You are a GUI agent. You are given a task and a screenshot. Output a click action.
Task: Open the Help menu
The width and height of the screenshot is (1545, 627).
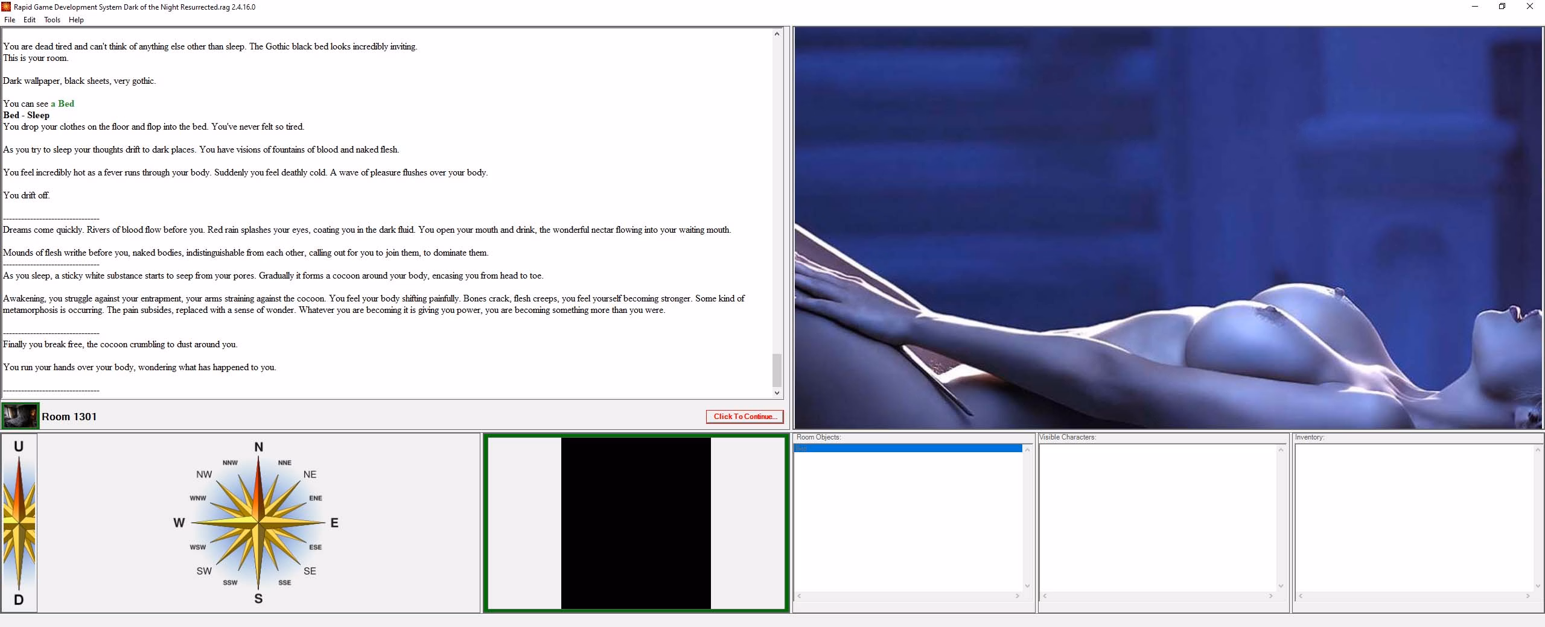pyautogui.click(x=76, y=20)
